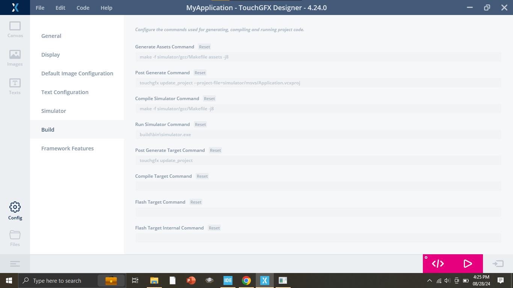Click the Run Target icon
This screenshot has height=288, width=513.
tap(498, 264)
